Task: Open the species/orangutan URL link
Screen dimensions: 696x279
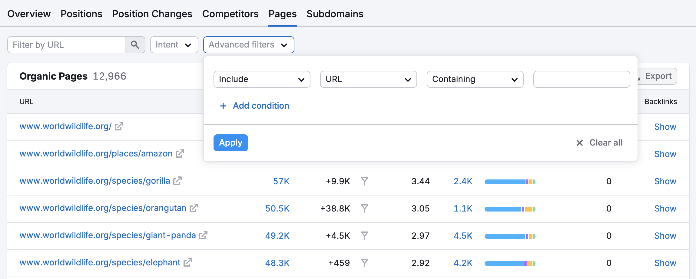Action: (103, 208)
